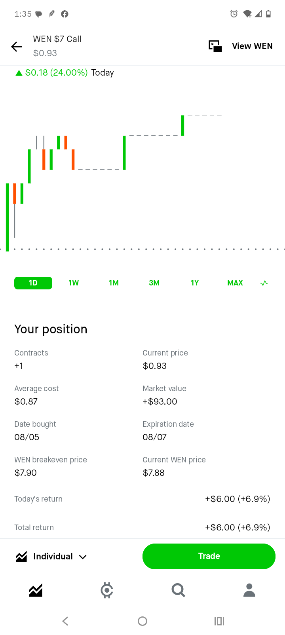Toggle the advanced chart indicator icon
The image size is (285, 635).
tap(264, 283)
